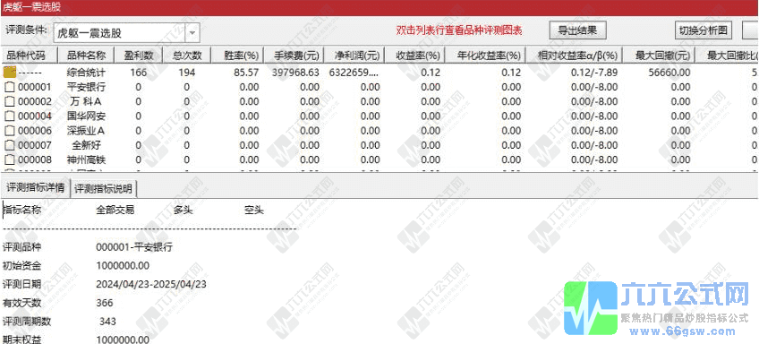The width and height of the screenshot is (759, 344).
Task: Click the 000001-平安银行 detail value
Action: coord(134,247)
